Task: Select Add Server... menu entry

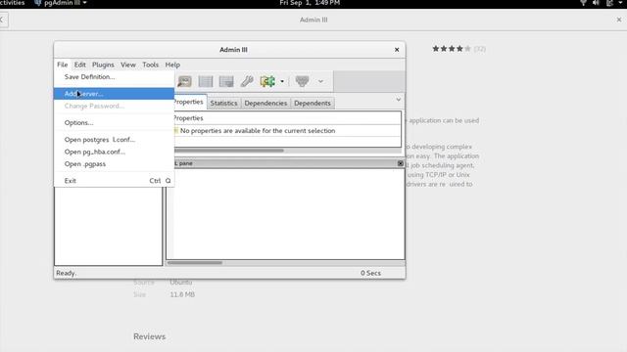Action: tap(114, 94)
